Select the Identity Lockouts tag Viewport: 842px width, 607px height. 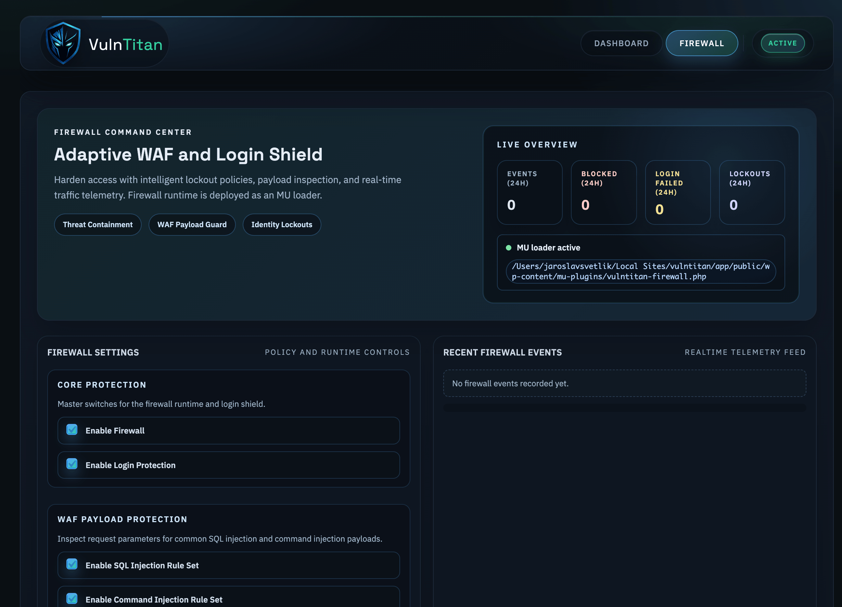pyautogui.click(x=282, y=224)
